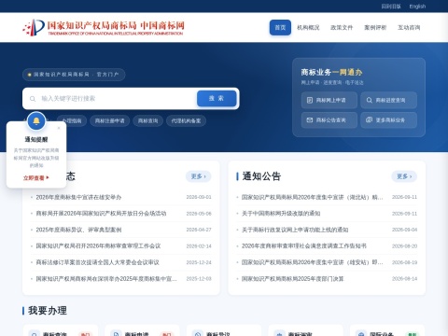The height and width of the screenshot is (336, 448).
Task: Open the 机构概况 menu item
Action: (x=308, y=27)
